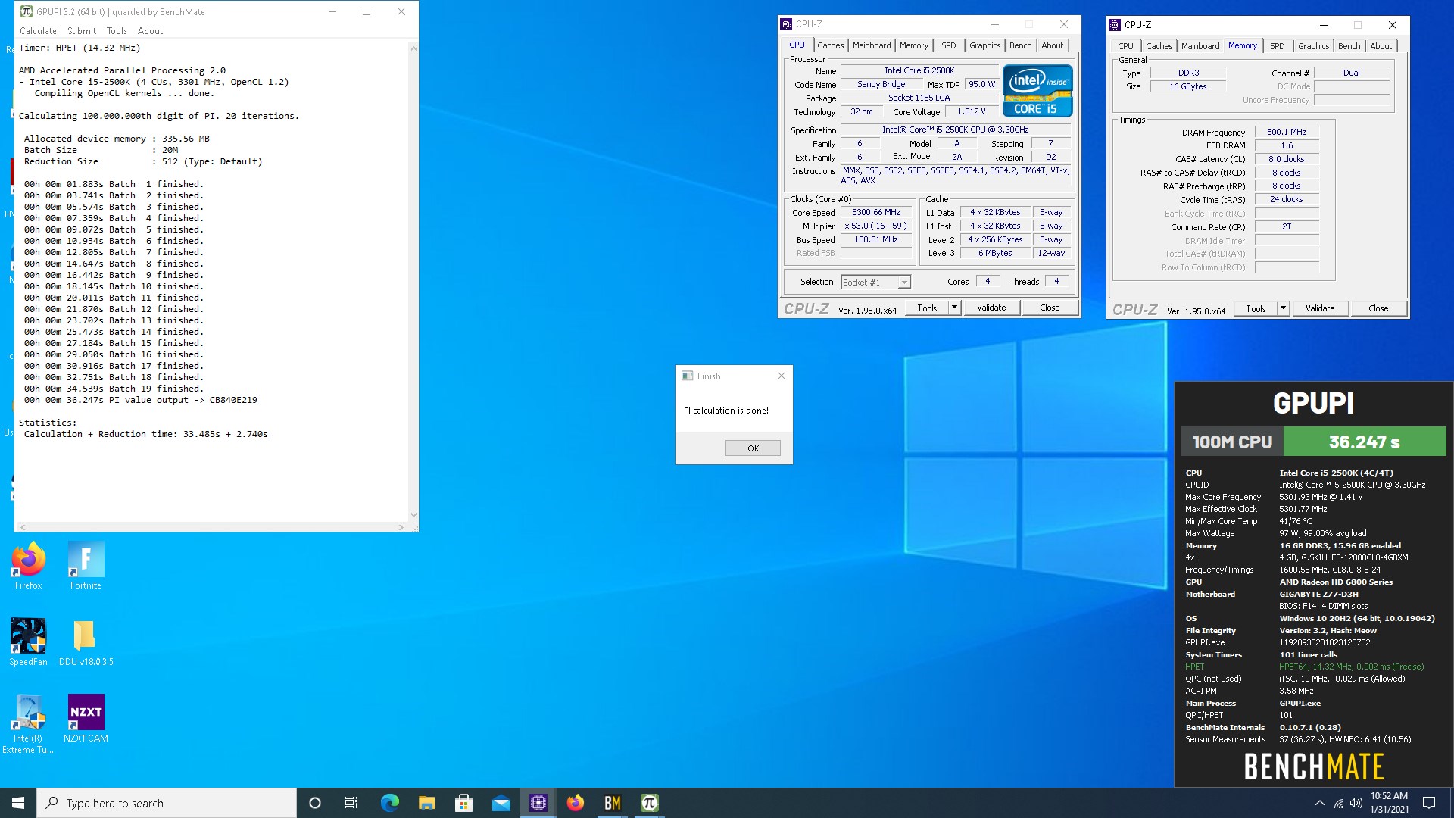Click DRAM Frequency value 800.1 MHz
Image resolution: width=1454 pixels, height=818 pixels.
click(1287, 132)
